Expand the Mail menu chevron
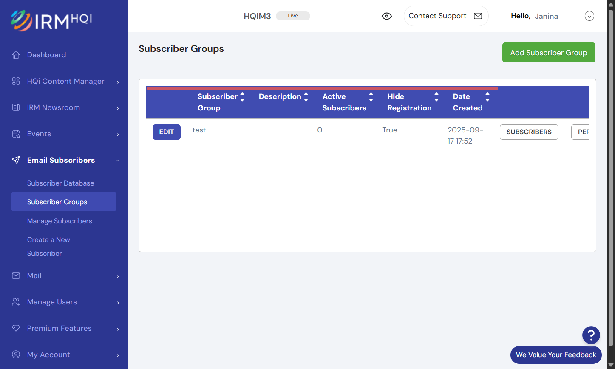The width and height of the screenshot is (615, 369). click(x=118, y=276)
